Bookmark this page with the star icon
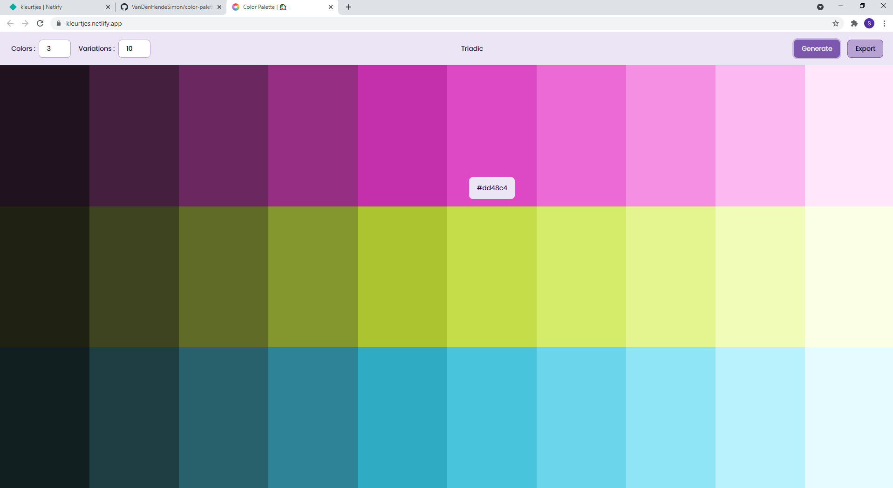 pos(836,23)
